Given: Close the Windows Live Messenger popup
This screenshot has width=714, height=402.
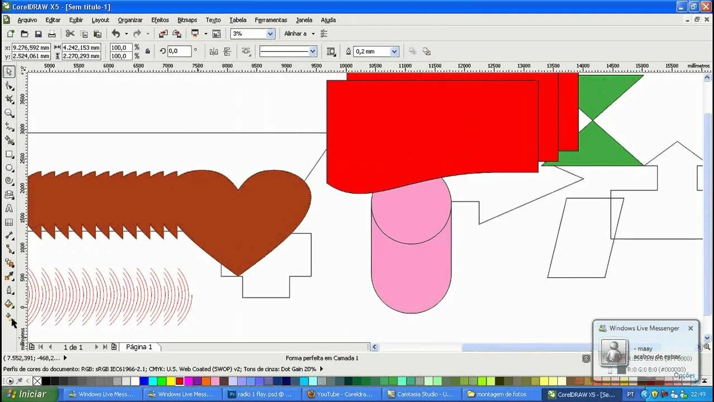Looking at the screenshot, I should click(691, 328).
